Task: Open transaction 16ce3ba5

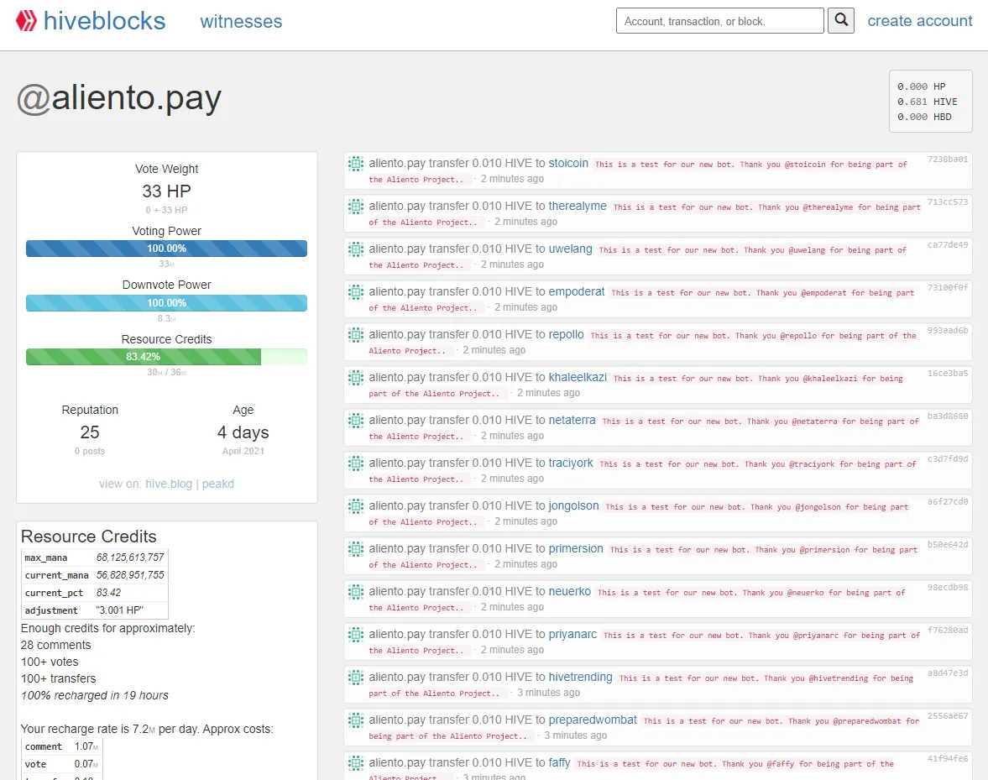Action: click(948, 374)
